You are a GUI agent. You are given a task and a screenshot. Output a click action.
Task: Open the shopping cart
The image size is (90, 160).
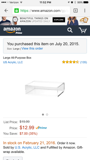click(x=83, y=30)
